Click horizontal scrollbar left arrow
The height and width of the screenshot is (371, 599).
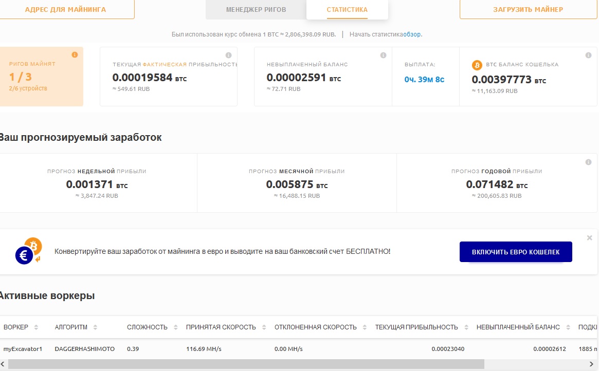coord(3,364)
